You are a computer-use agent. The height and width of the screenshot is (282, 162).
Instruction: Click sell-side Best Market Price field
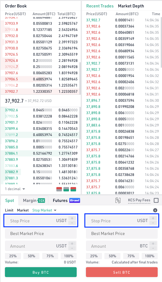(122, 233)
